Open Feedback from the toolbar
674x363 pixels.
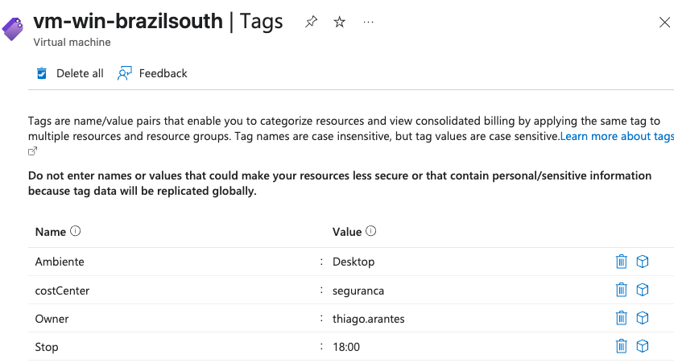tap(152, 73)
